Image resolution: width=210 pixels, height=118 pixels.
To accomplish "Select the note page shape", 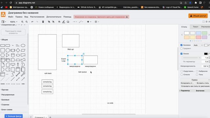I will [3, 65].
